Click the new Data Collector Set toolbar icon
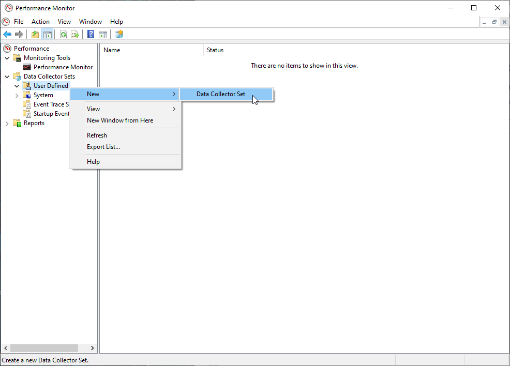The height and width of the screenshot is (366, 510). [x=119, y=35]
